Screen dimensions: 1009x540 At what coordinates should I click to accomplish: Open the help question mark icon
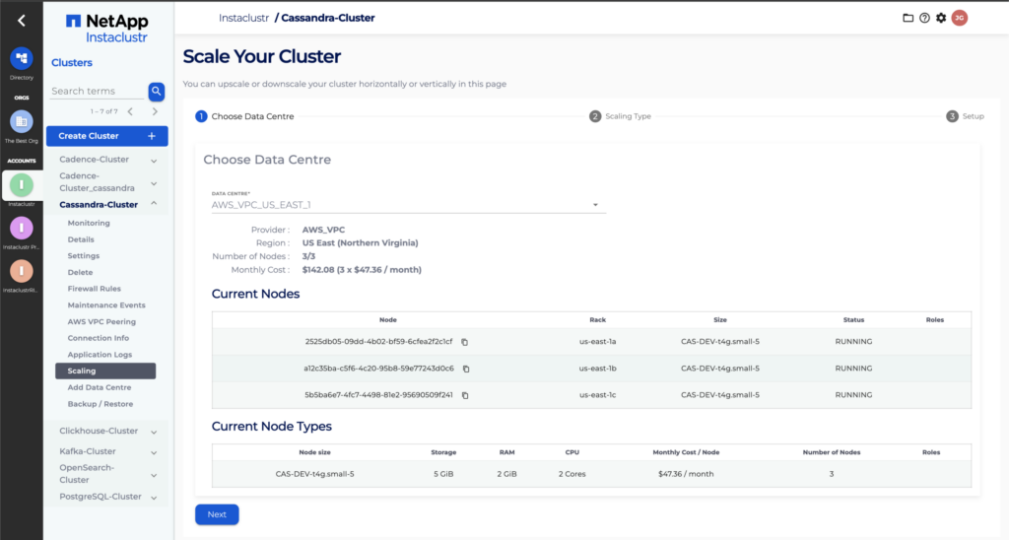point(924,18)
